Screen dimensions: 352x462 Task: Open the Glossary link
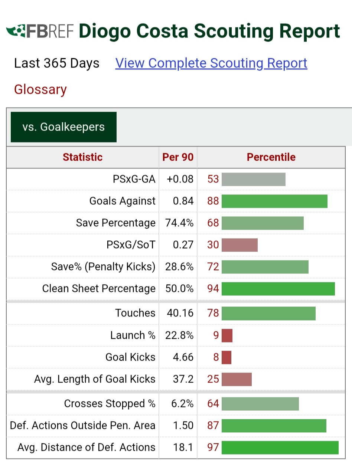tap(40, 89)
